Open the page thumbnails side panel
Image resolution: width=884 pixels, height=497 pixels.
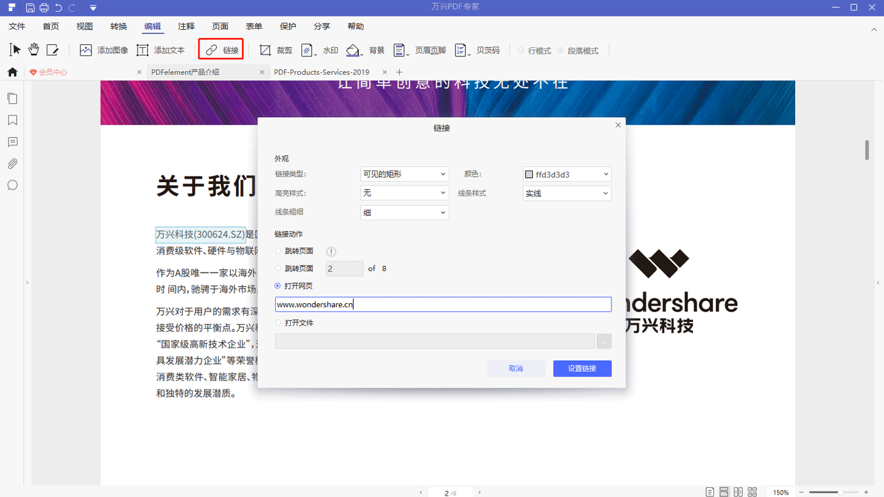click(12, 98)
